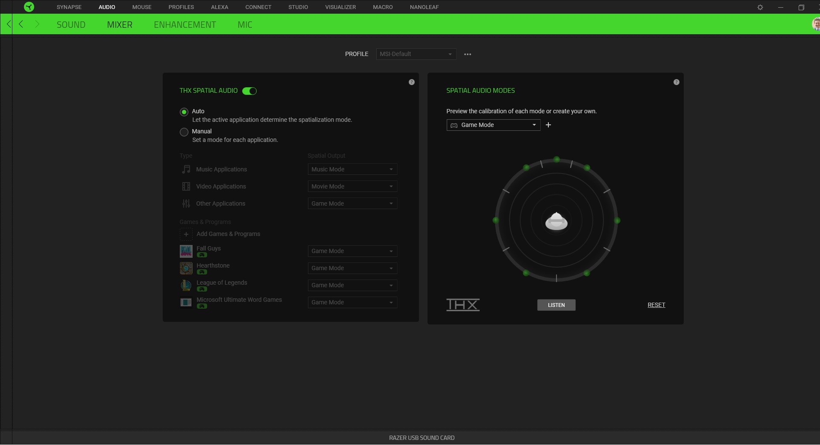
Task: Select the left side speaker dot
Action: click(x=496, y=221)
